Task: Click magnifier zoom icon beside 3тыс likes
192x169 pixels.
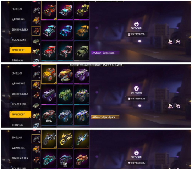Action: pyautogui.click(x=178, y=42)
